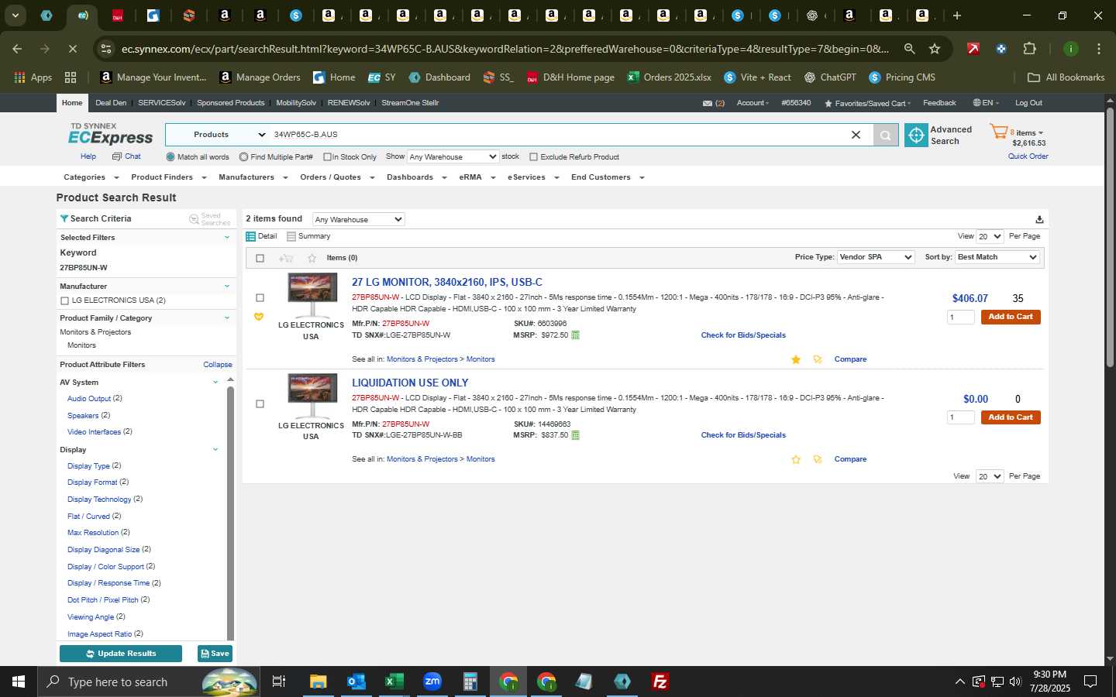Open Deal Den tab
The height and width of the screenshot is (697, 1116).
tap(111, 103)
